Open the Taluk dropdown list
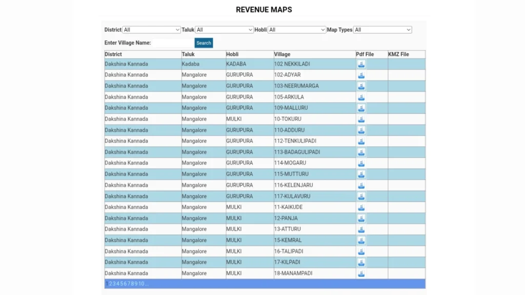Viewport: 525px width, 295px height. tap(224, 30)
